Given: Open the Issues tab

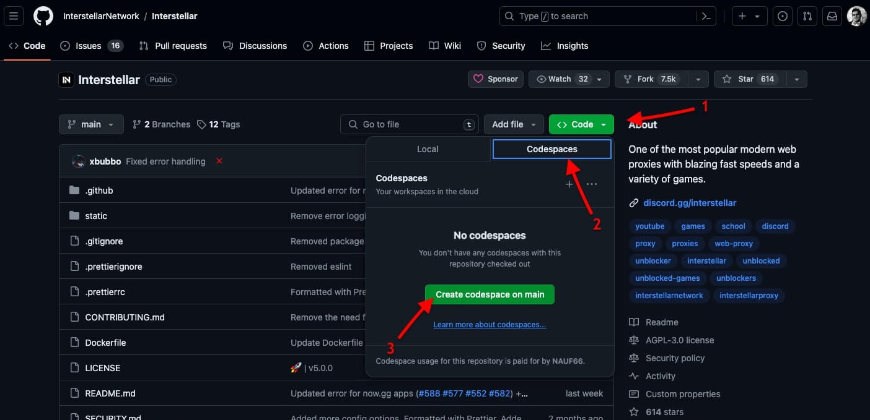Looking at the screenshot, I should [x=92, y=46].
